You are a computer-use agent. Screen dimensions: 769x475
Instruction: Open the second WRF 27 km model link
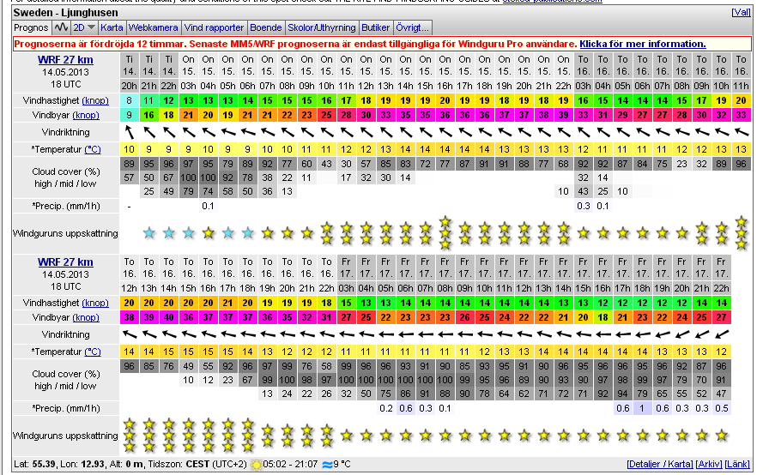pos(65,262)
